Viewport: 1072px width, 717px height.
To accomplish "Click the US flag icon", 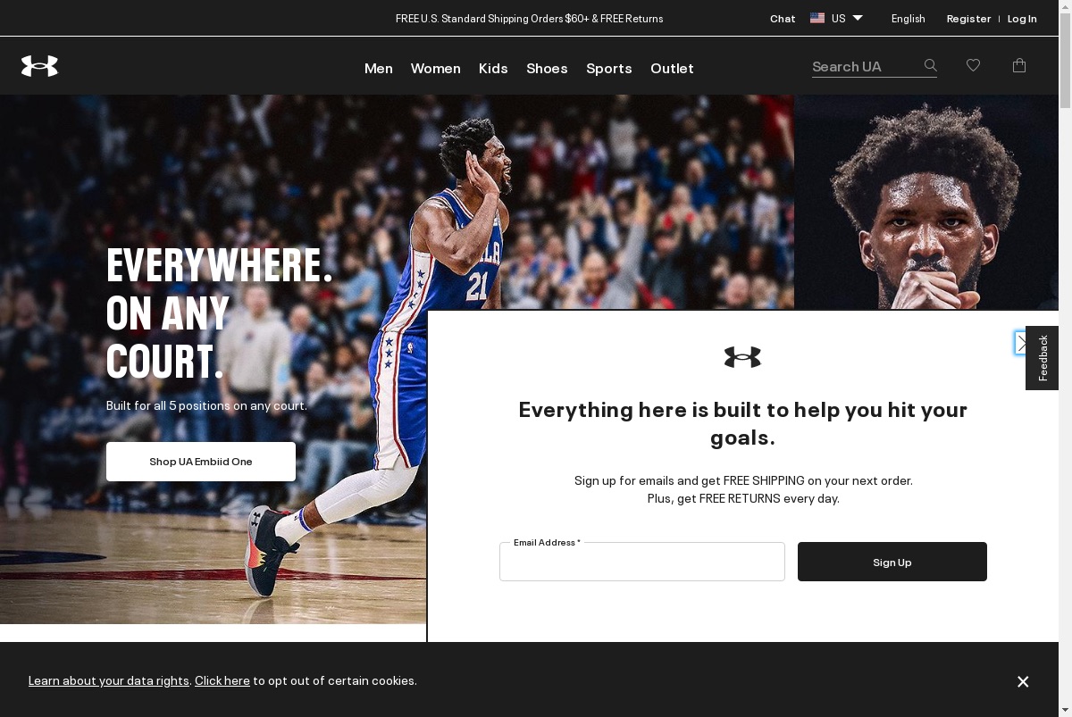I will click(x=817, y=18).
